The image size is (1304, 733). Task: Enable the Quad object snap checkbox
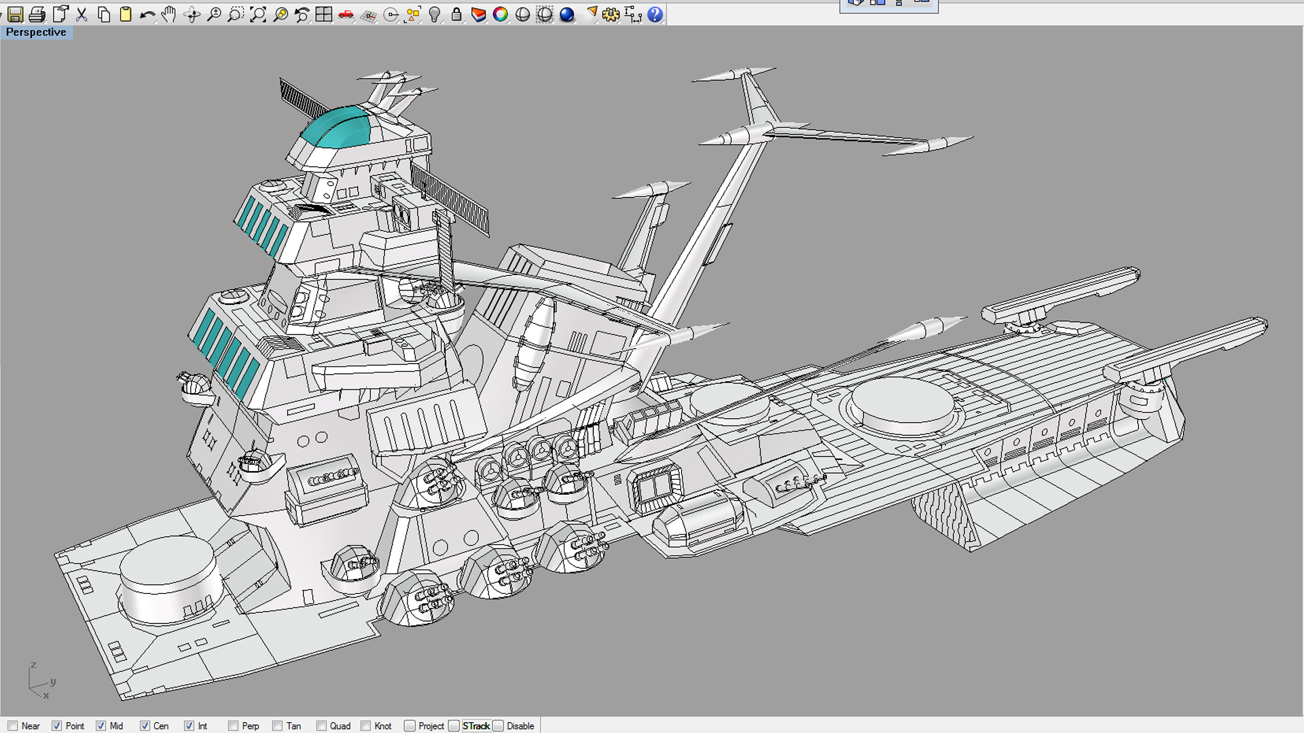[x=322, y=726]
